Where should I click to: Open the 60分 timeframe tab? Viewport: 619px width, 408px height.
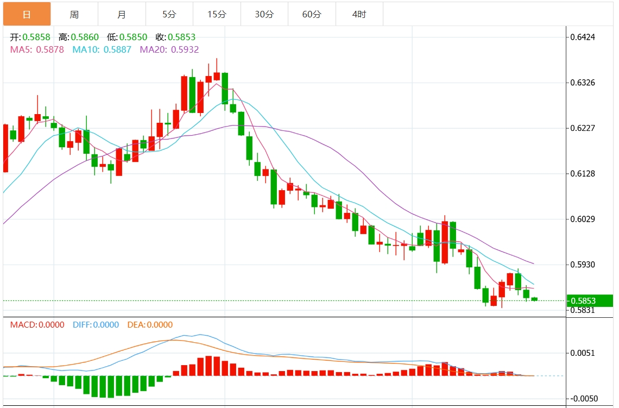pyautogui.click(x=312, y=14)
